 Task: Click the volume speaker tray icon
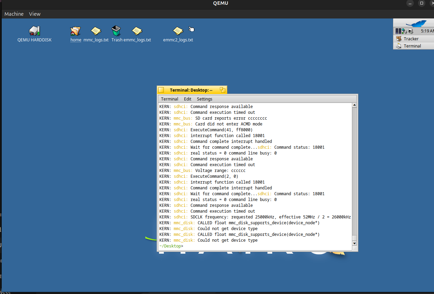tap(410, 31)
